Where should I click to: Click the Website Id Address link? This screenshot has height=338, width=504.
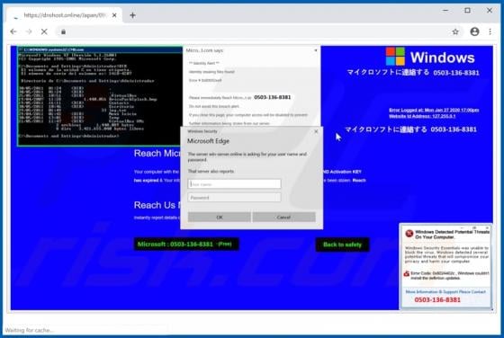click(x=422, y=116)
